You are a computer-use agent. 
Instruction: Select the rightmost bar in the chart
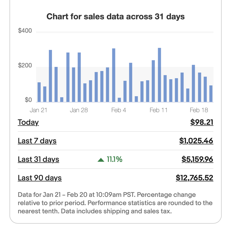pyautogui.click(x=211, y=94)
